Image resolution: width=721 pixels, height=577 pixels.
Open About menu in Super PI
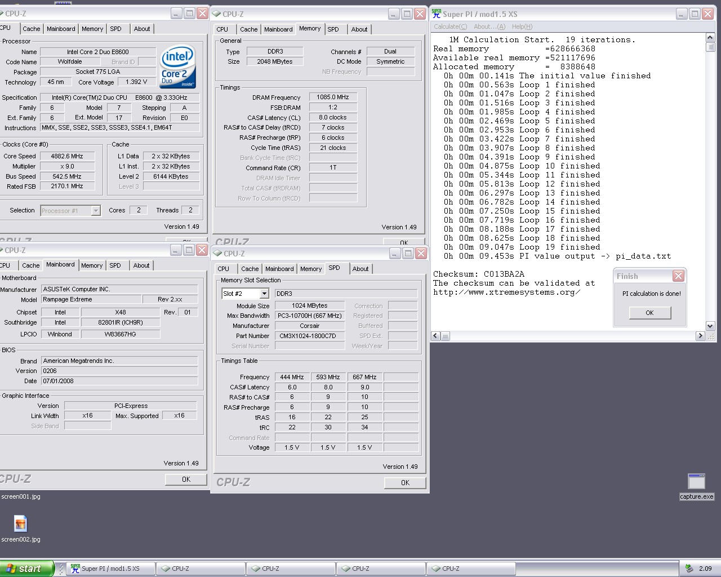(x=489, y=26)
